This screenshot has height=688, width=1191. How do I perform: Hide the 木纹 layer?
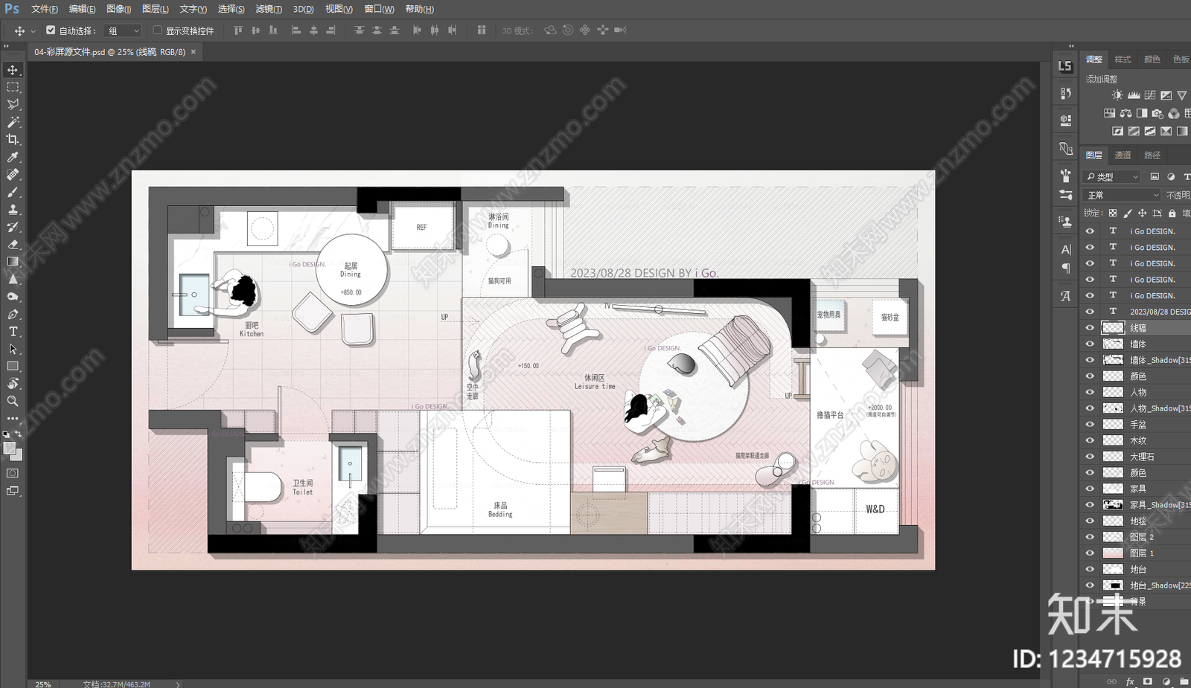(x=1090, y=440)
